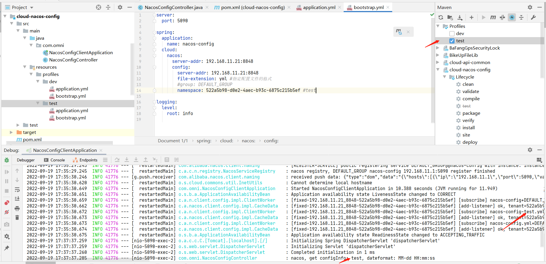The image size is (546, 264).
Task: Open Project panel gear settings
Action: (120, 7)
